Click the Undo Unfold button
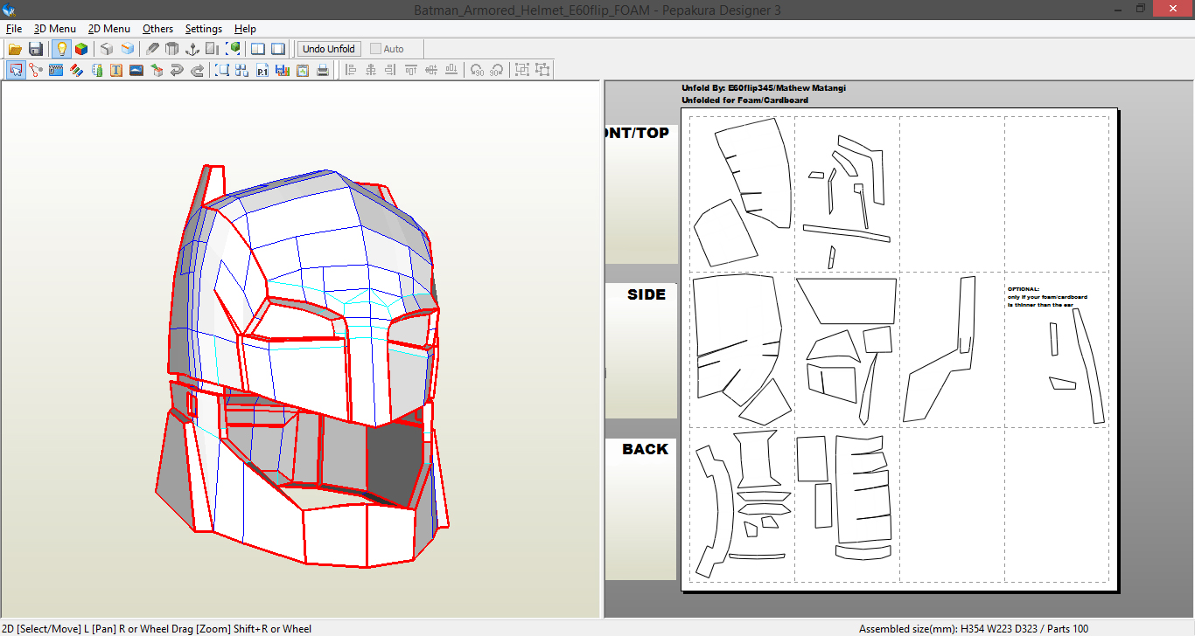 pyautogui.click(x=329, y=49)
